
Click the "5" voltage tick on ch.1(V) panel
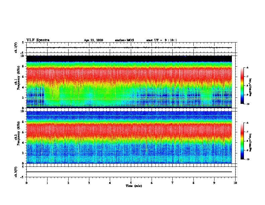pos(23,43)
